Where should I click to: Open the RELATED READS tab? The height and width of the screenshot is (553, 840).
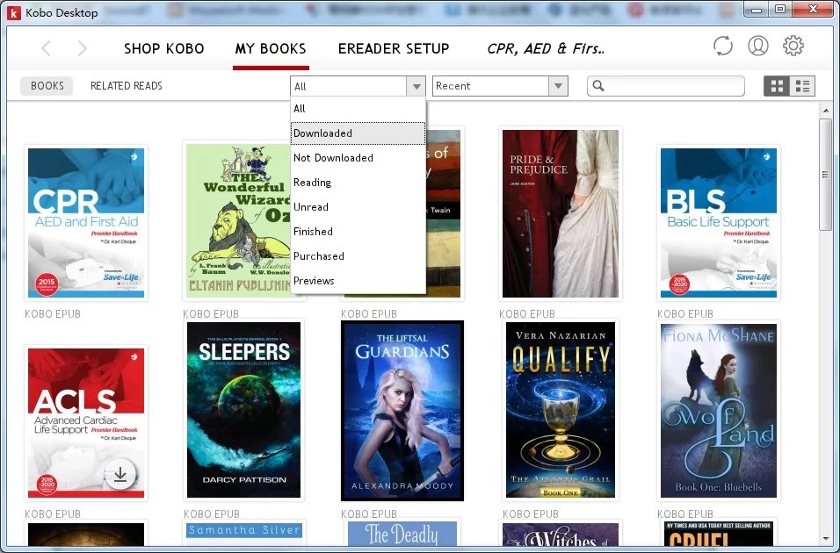click(x=126, y=85)
